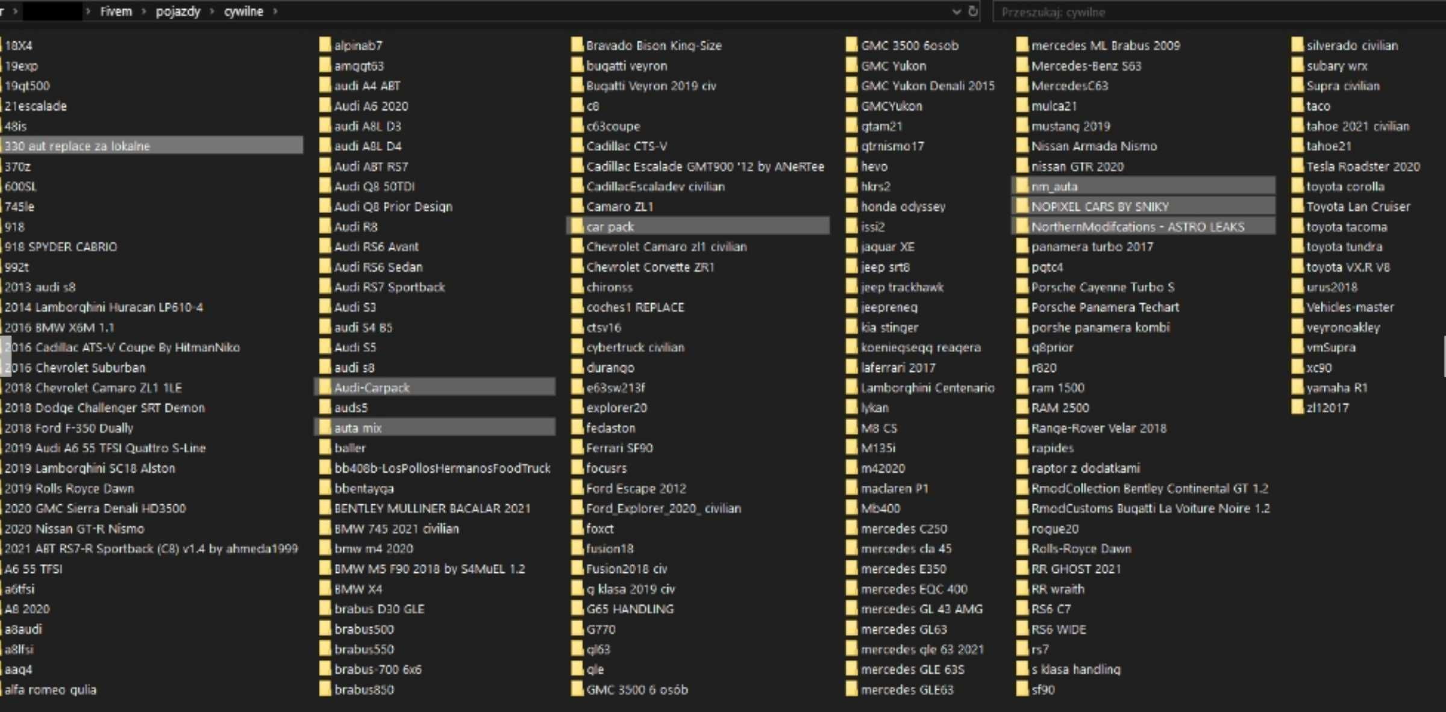Select 'jeep trackhawk' folder name

(902, 287)
